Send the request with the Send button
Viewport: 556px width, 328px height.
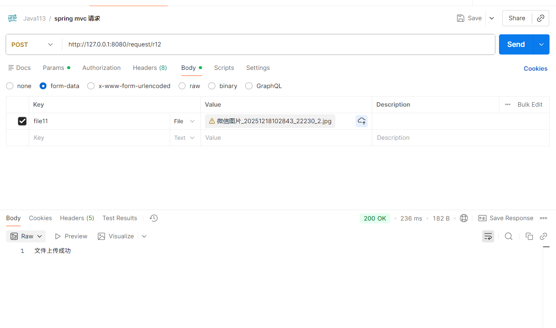click(516, 44)
